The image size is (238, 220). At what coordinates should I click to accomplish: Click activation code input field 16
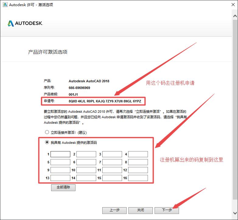click(138, 178)
